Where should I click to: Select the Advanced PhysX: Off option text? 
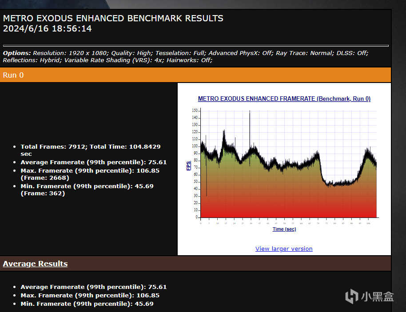point(241,53)
